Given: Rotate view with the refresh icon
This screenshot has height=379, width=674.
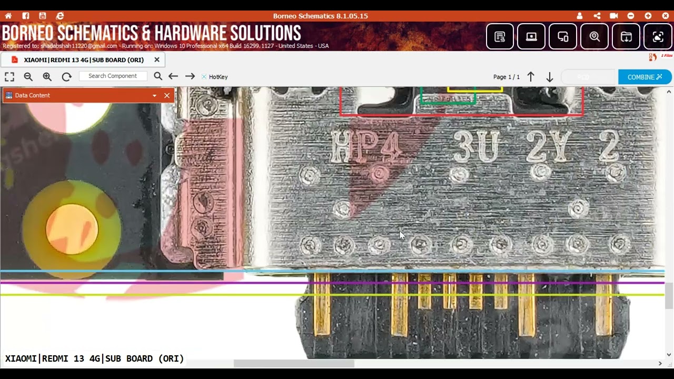Looking at the screenshot, I should [66, 77].
